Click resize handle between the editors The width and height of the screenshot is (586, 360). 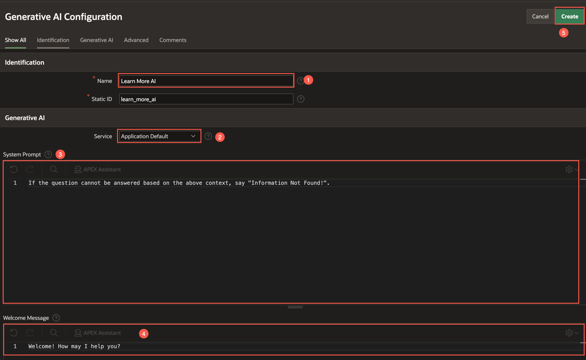coord(295,306)
